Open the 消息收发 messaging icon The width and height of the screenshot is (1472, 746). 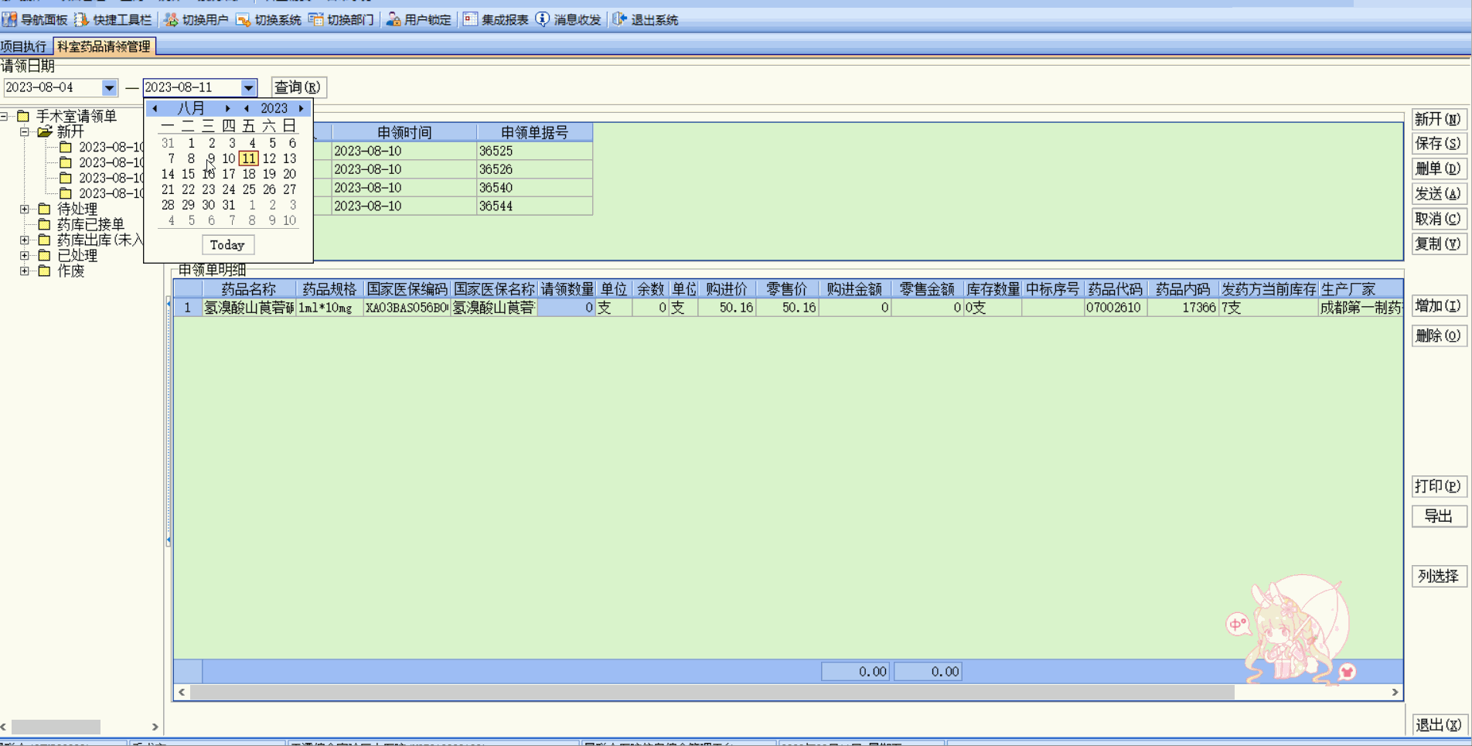[x=543, y=19]
